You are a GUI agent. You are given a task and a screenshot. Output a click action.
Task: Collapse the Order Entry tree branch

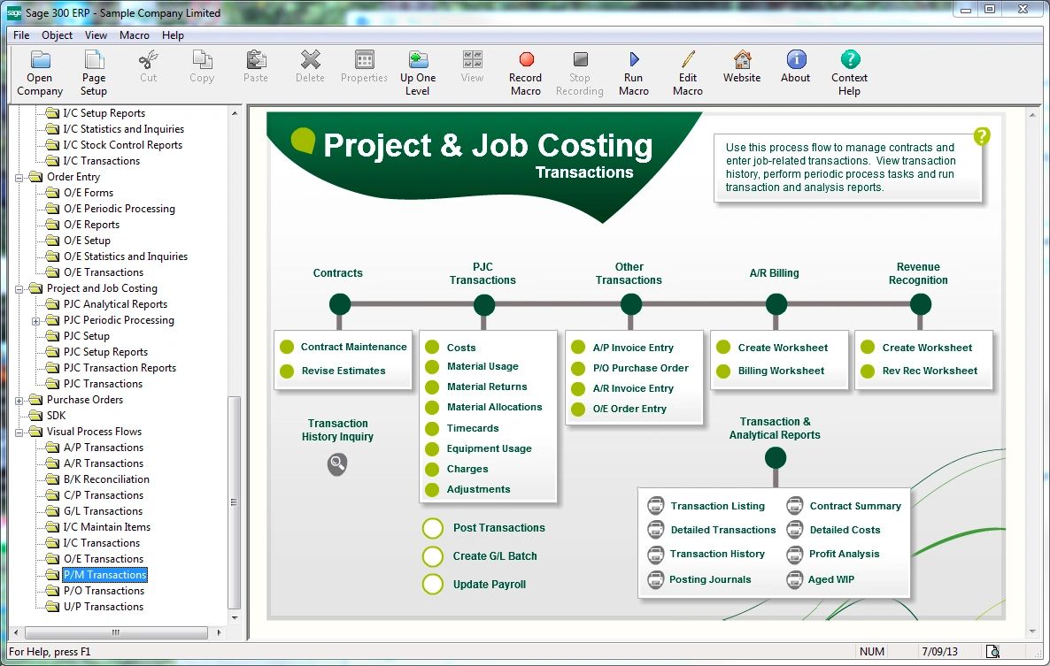[20, 177]
